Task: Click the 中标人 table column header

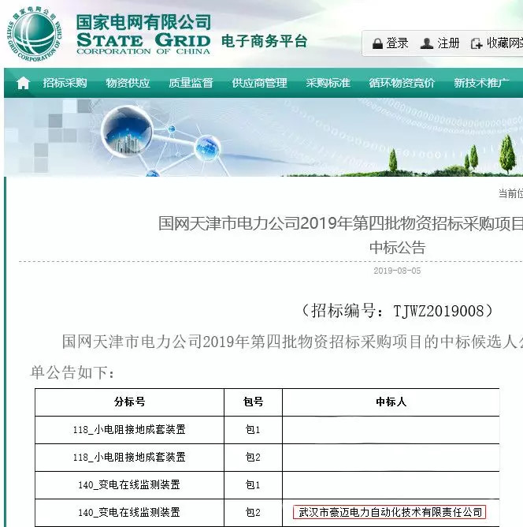Action: tap(391, 402)
